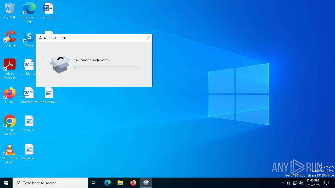This screenshot has width=335, height=188.
Task: Open Task View from the taskbar
Action: 94,183
